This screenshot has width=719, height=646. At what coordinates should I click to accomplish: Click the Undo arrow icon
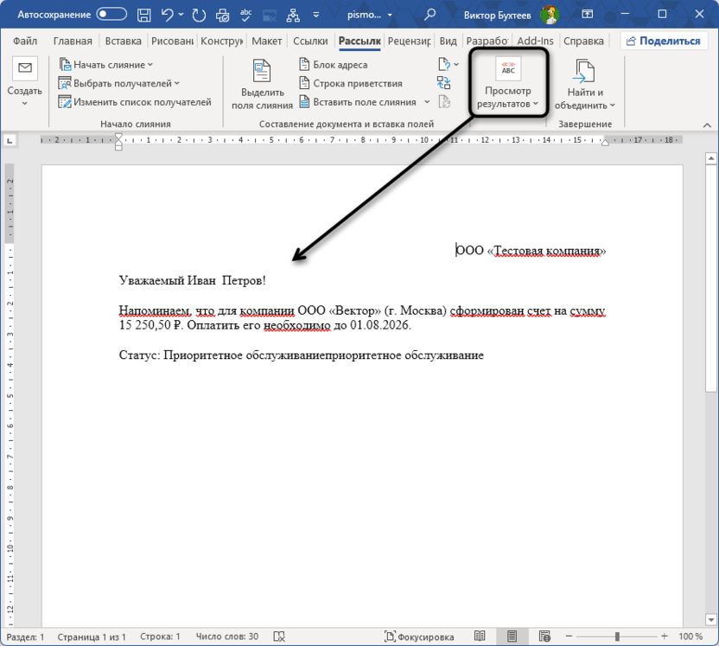pos(167,16)
